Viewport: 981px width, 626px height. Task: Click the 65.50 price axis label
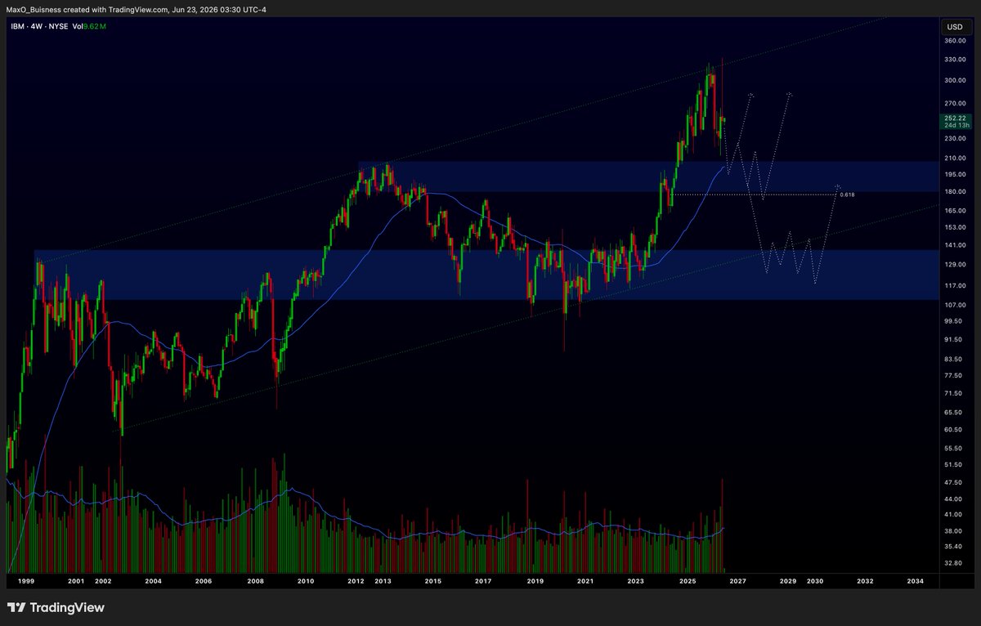[x=953, y=412]
